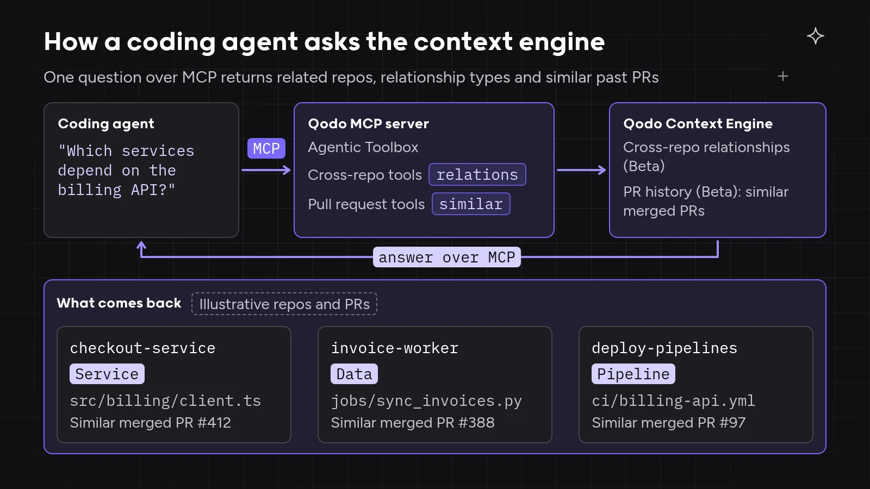Select the 'similar' tool tag
Image resolution: width=870 pixels, height=489 pixels.
(x=471, y=204)
